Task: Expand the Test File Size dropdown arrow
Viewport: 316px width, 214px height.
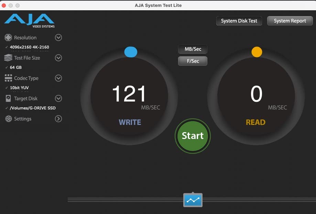Action: tap(58, 58)
